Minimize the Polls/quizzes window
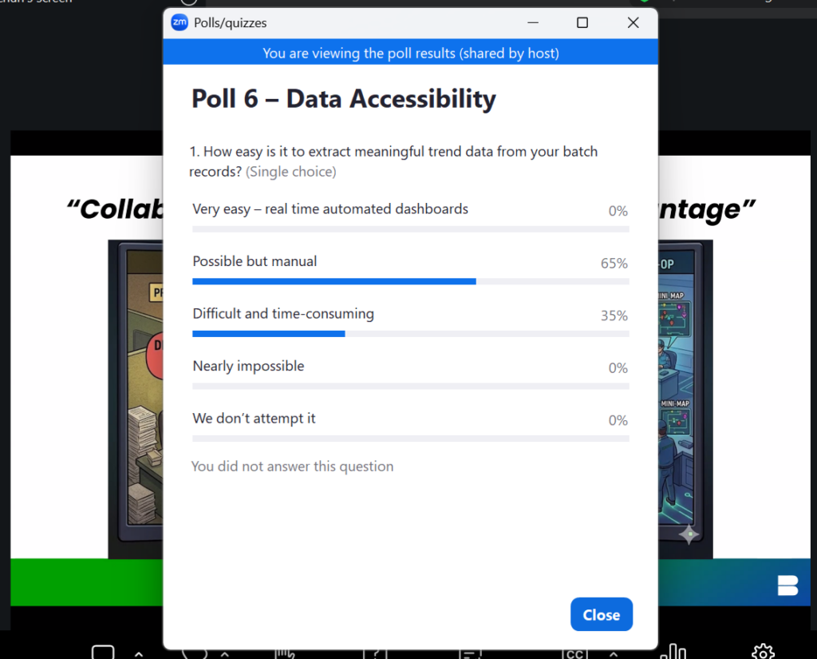Viewport: 817px width, 659px height. click(532, 22)
